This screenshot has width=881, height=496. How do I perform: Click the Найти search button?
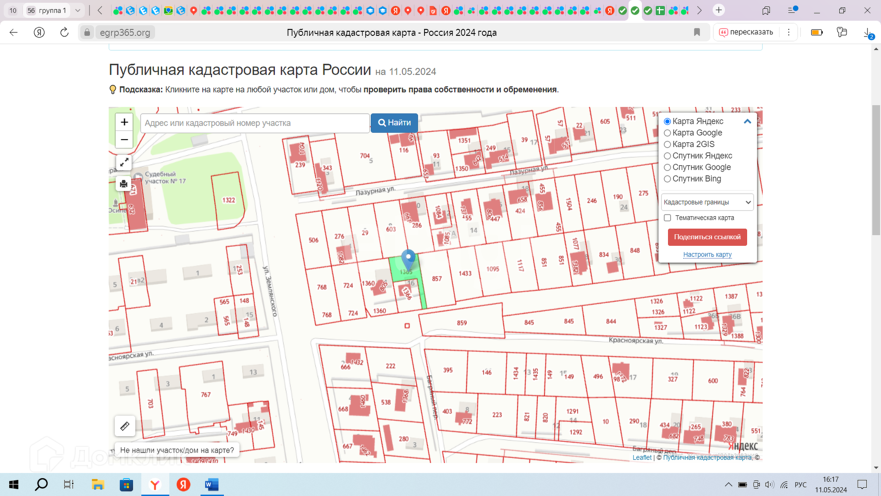click(394, 123)
